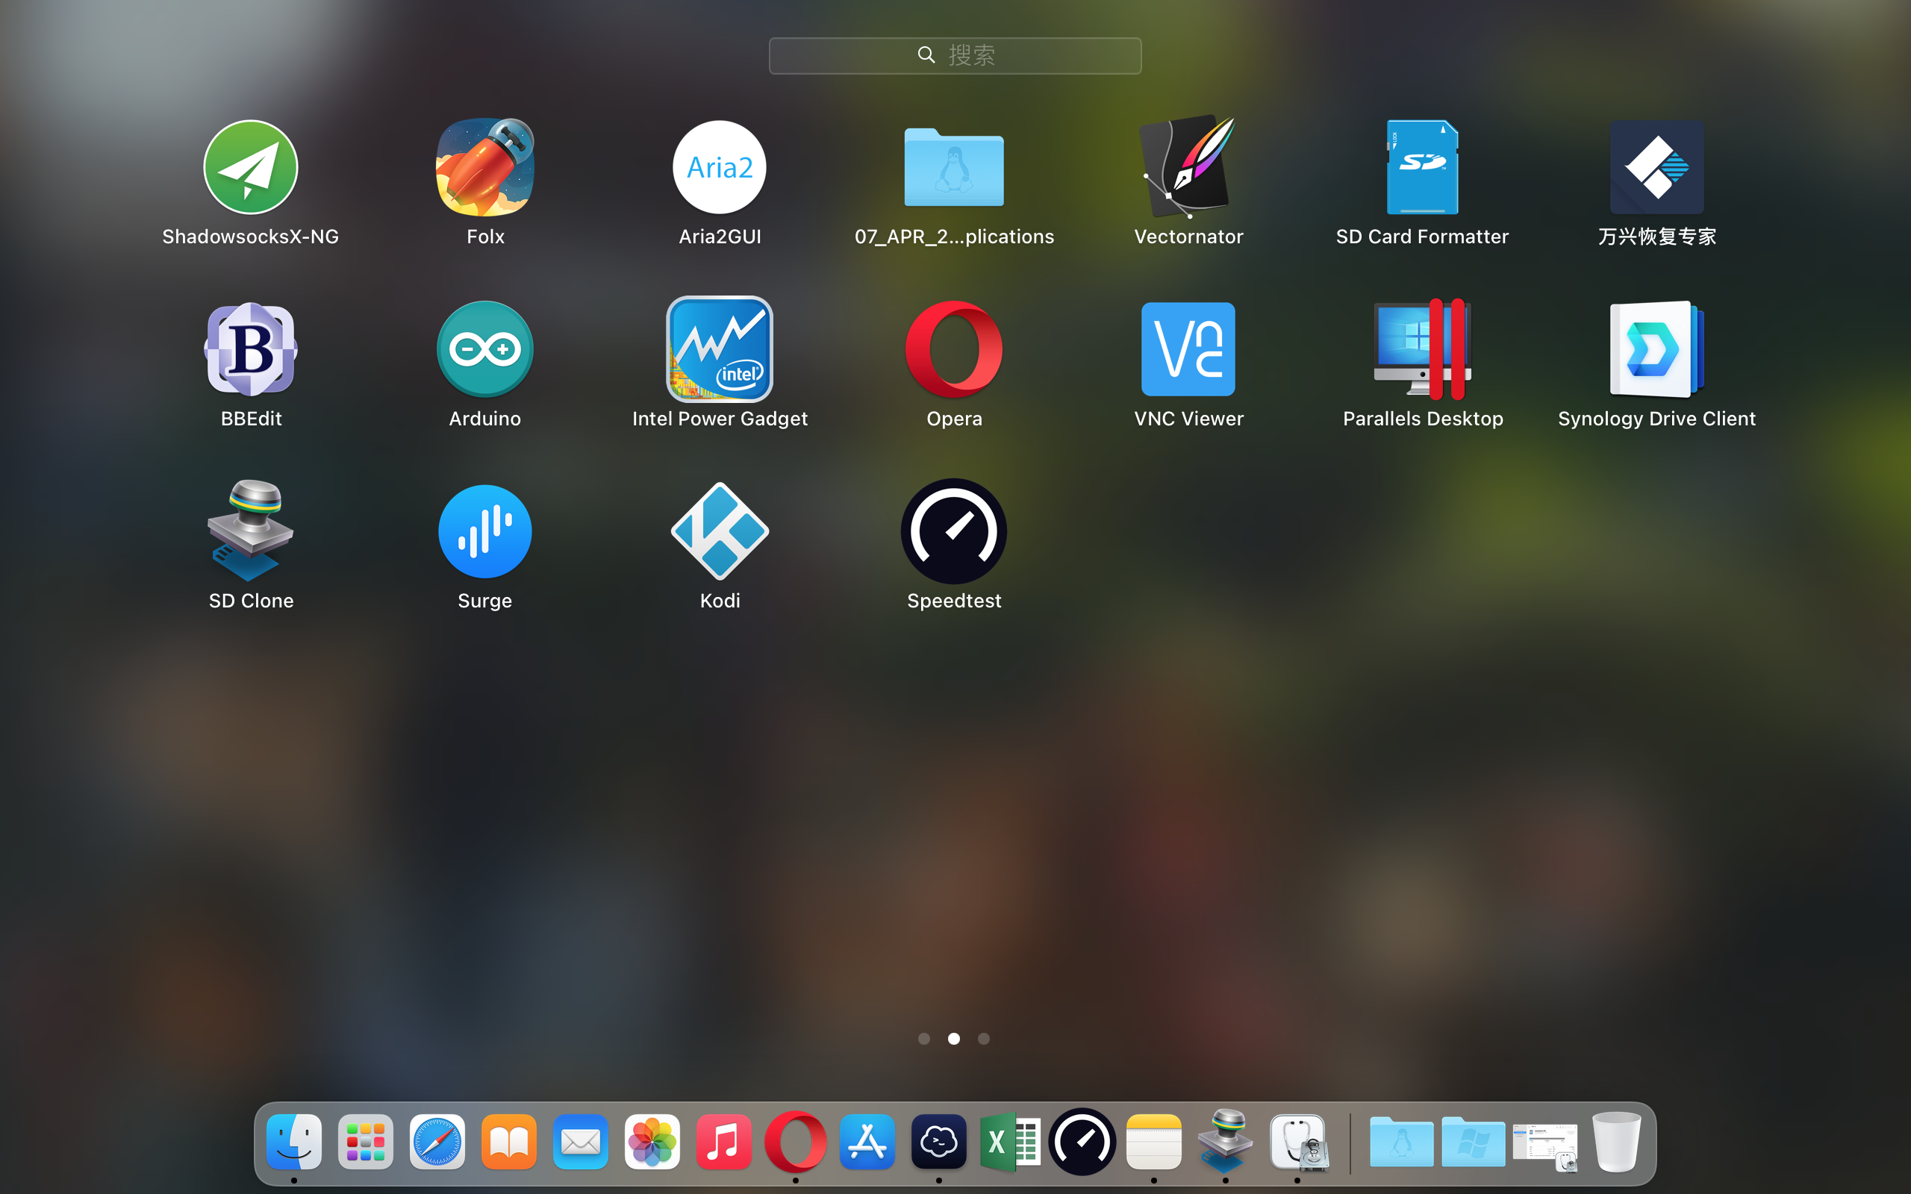Open ShadowsocksX-NG from Launchpad
This screenshot has height=1194, width=1911.
click(250, 166)
